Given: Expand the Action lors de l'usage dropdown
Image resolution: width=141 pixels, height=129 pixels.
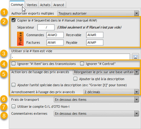Looking at the screenshot, I should (106, 72).
